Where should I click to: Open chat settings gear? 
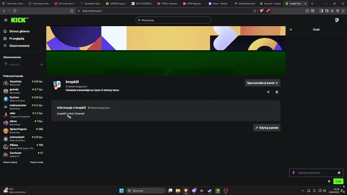click(x=329, y=181)
